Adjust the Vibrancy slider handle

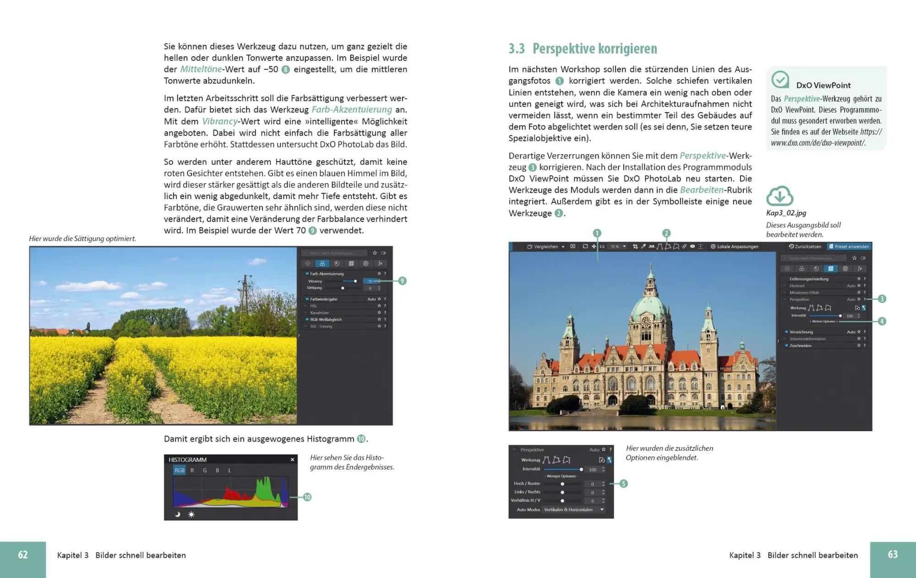tap(355, 281)
